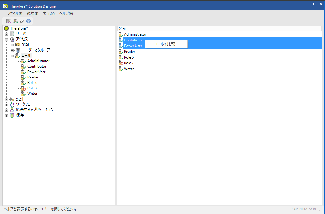Collapse the ロール tree node

[x=12, y=56]
